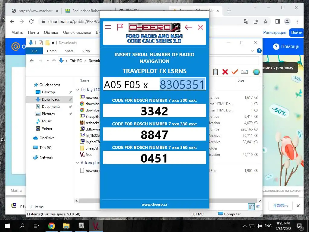Open File Explorer from taskbar
The width and height of the screenshot is (309, 232).
tap(66, 226)
